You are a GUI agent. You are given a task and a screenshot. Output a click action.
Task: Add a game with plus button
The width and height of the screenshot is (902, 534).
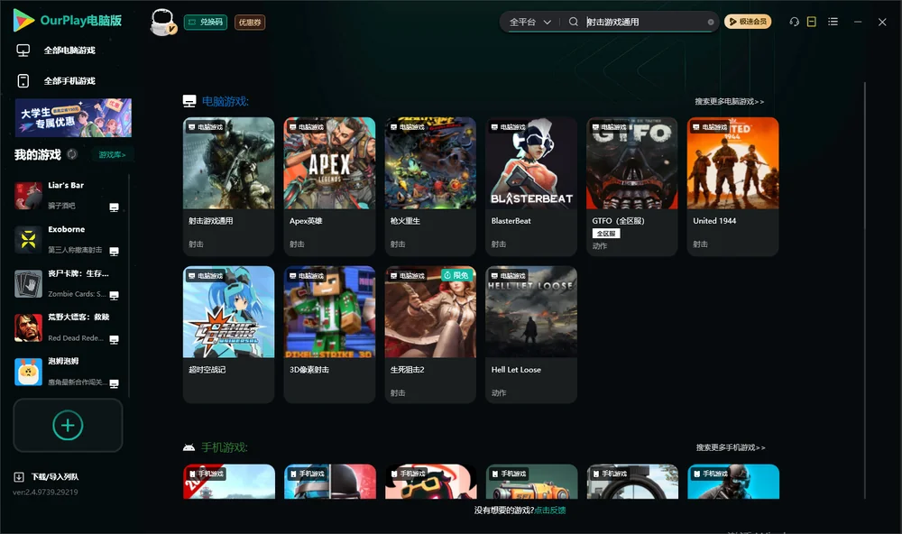68,425
